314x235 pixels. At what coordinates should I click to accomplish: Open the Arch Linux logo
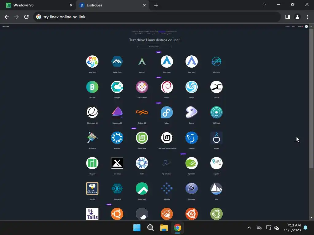167,62
